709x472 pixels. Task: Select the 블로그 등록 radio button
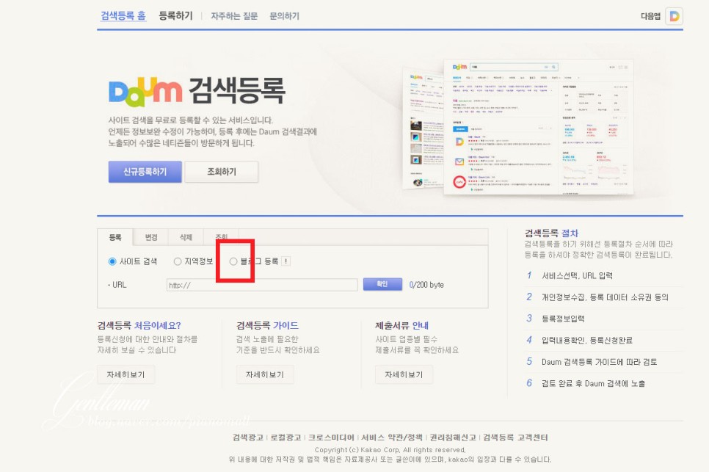pyautogui.click(x=233, y=261)
